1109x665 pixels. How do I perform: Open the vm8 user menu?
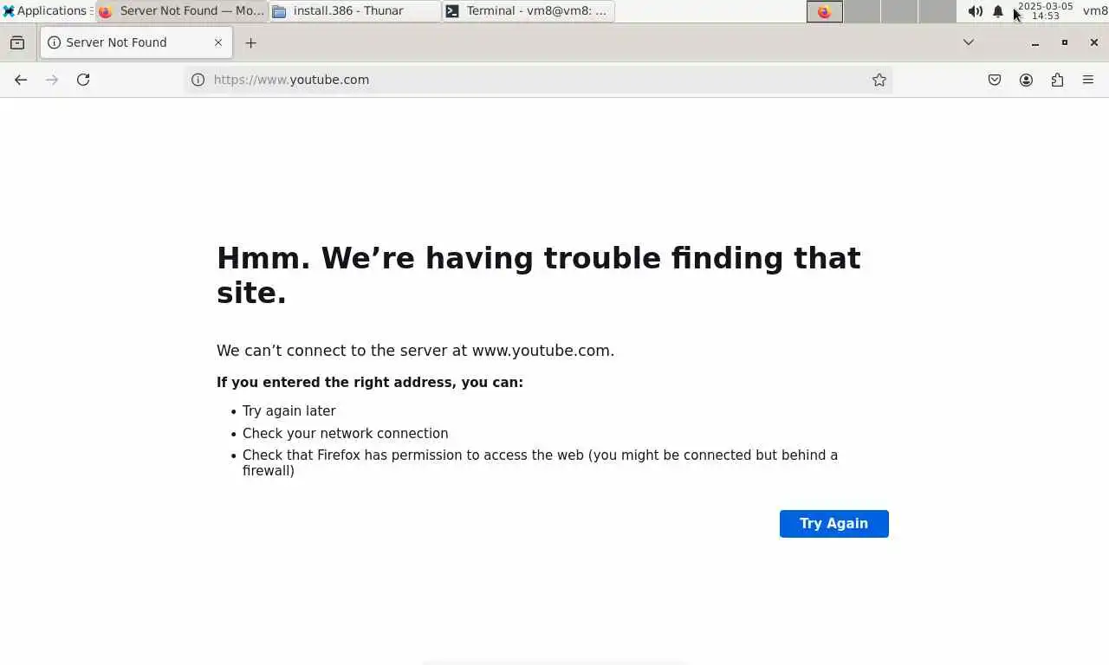tap(1095, 11)
